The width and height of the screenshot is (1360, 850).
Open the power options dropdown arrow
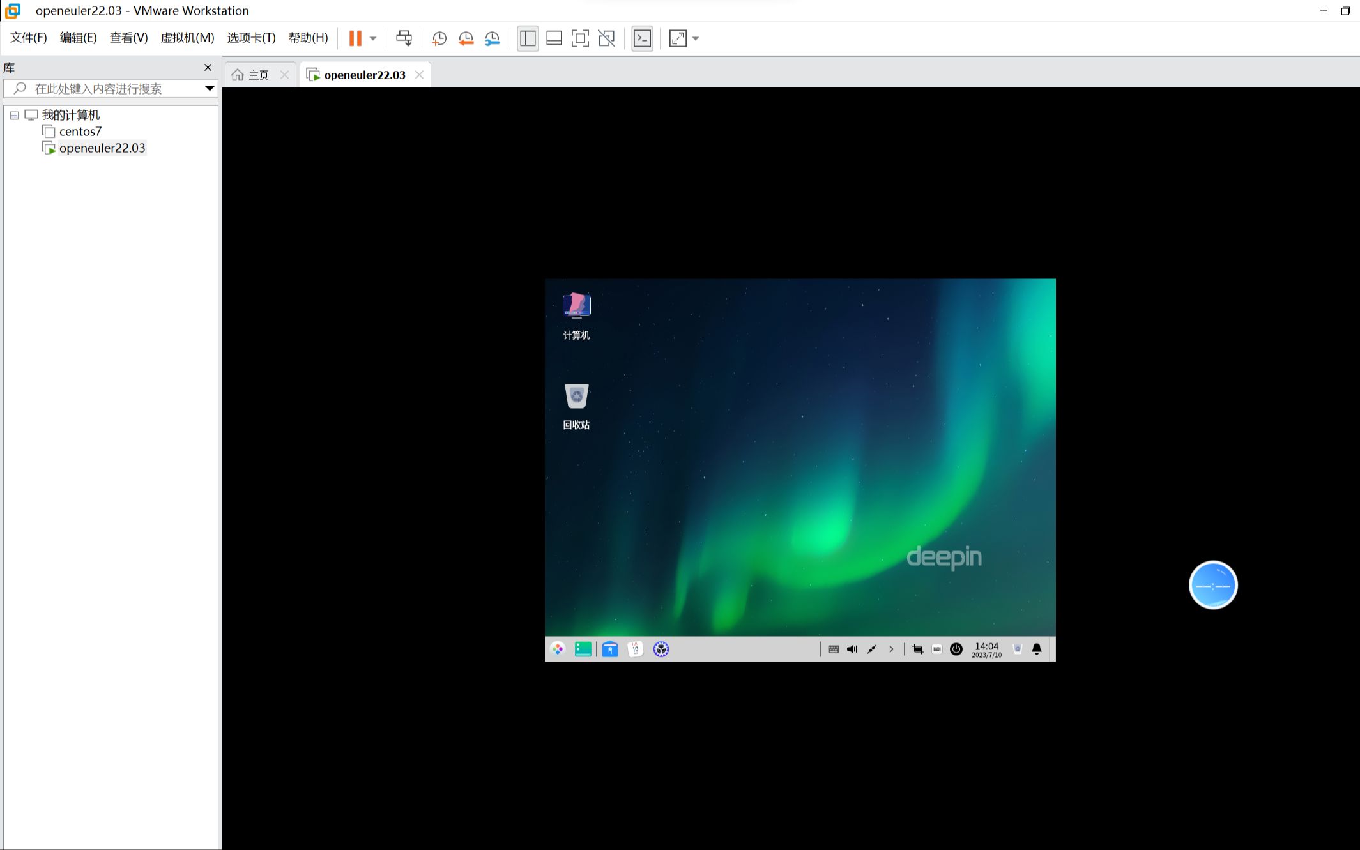(x=373, y=38)
